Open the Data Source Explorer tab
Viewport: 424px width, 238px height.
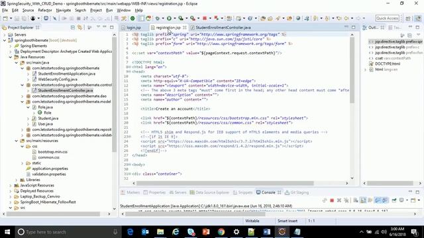[209, 192]
